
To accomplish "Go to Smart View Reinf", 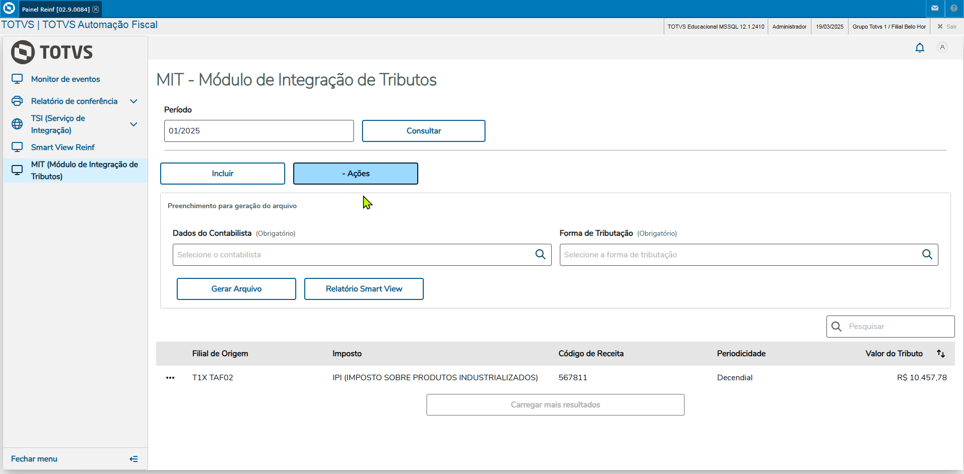I will pos(63,147).
